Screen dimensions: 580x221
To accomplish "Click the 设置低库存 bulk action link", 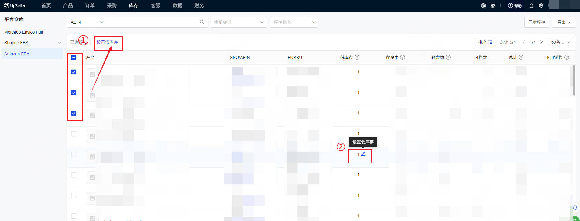I will pos(107,42).
